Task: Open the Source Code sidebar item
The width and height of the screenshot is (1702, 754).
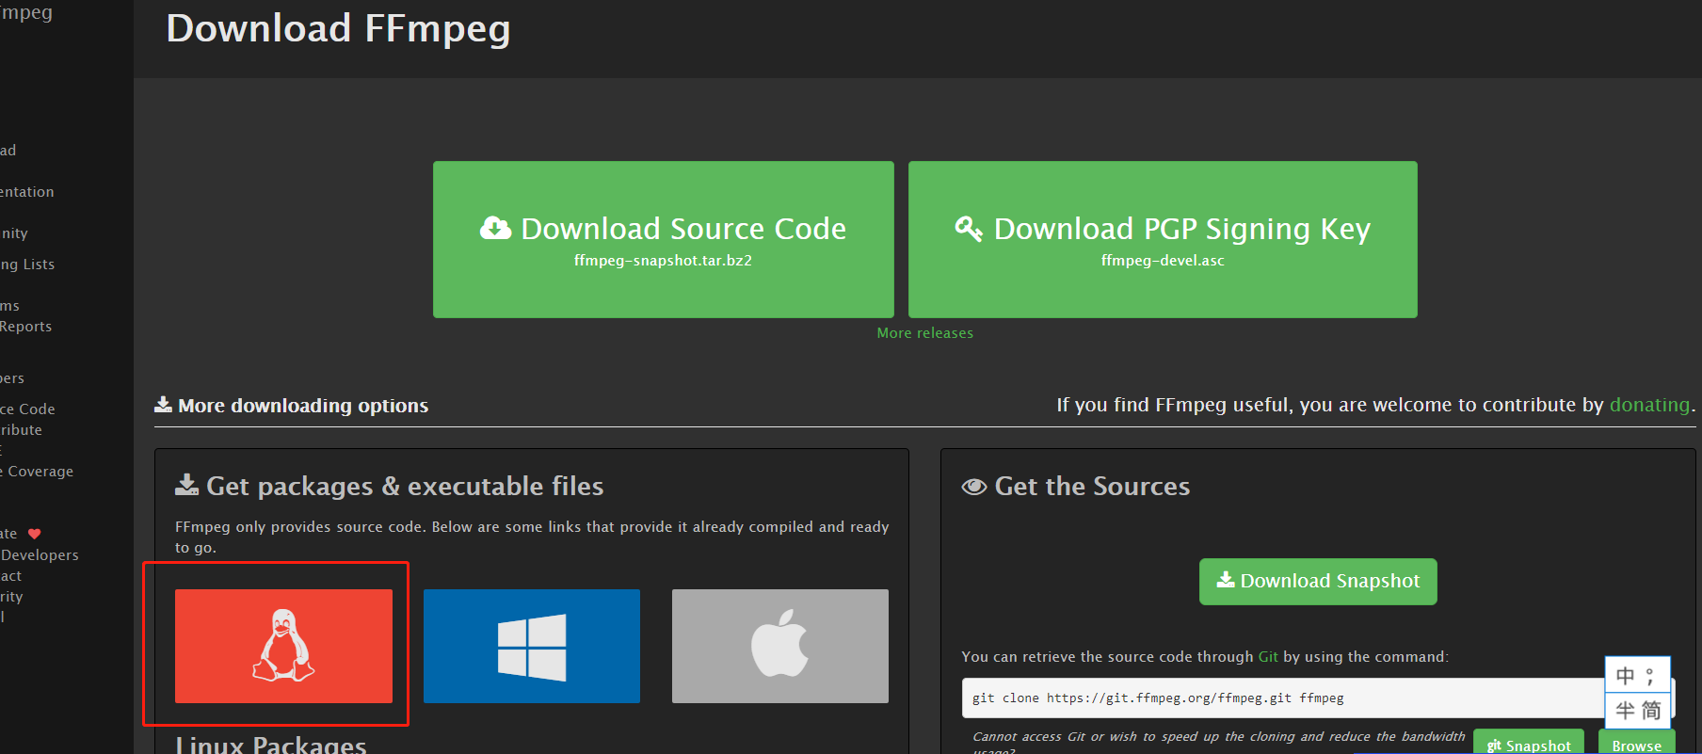Action: [x=27, y=409]
